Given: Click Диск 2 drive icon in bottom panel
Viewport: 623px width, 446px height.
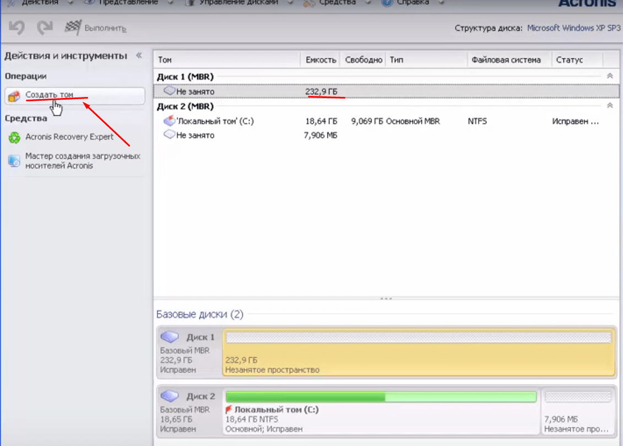Looking at the screenshot, I should [x=170, y=396].
